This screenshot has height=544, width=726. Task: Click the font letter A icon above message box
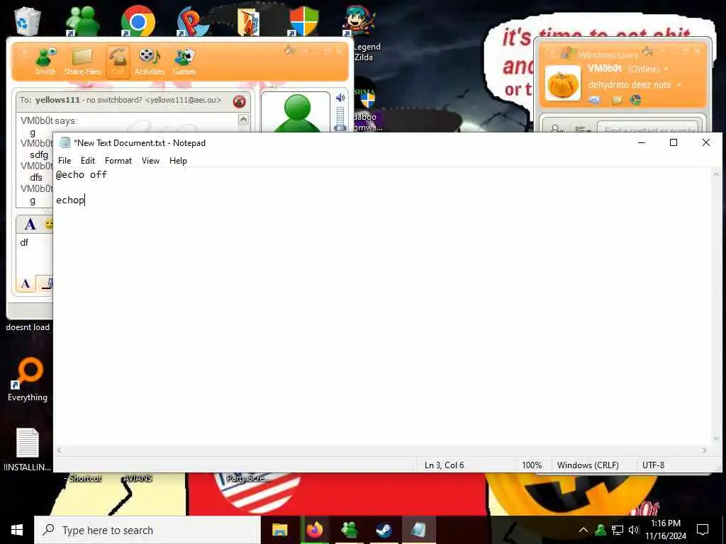click(x=30, y=225)
